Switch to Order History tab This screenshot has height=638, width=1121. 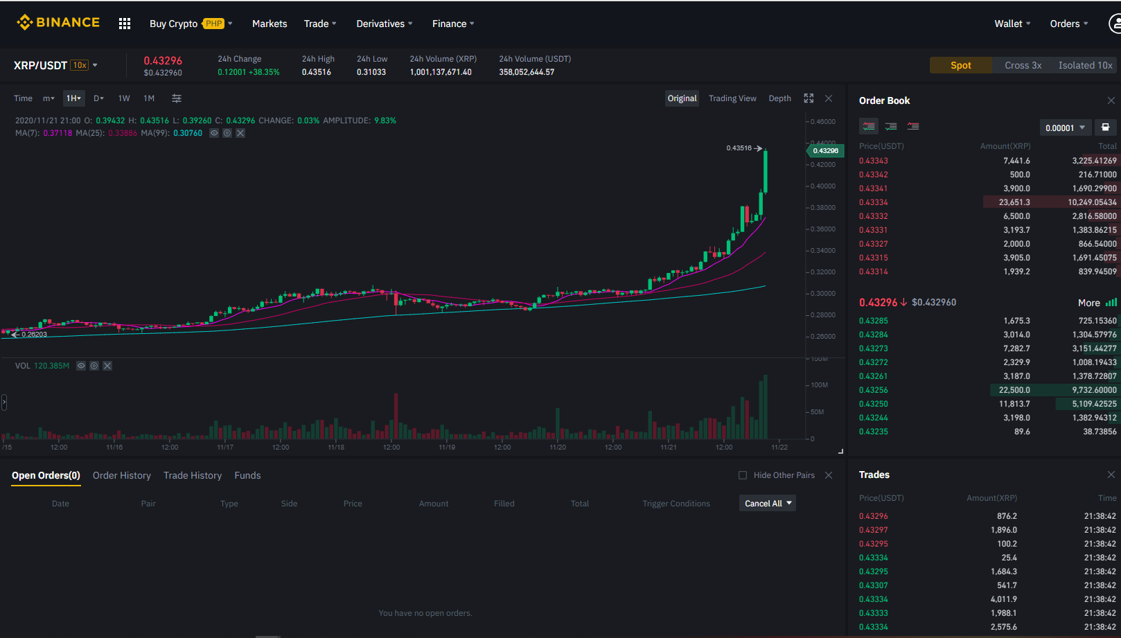point(122,475)
